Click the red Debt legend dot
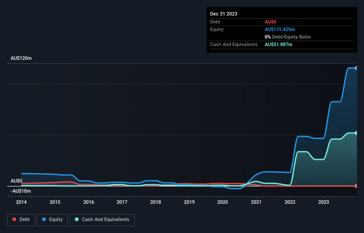This screenshot has height=233, width=364. pos(14,219)
